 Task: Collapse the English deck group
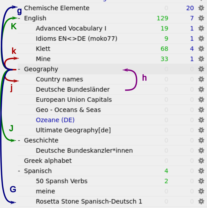[19, 18]
